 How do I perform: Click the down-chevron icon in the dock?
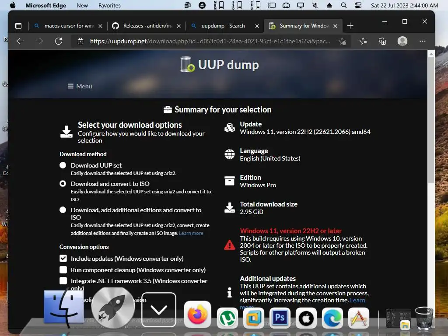point(158,309)
